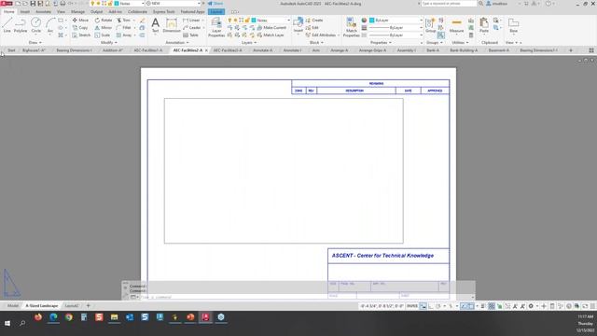Activate the Scale command

(103, 35)
